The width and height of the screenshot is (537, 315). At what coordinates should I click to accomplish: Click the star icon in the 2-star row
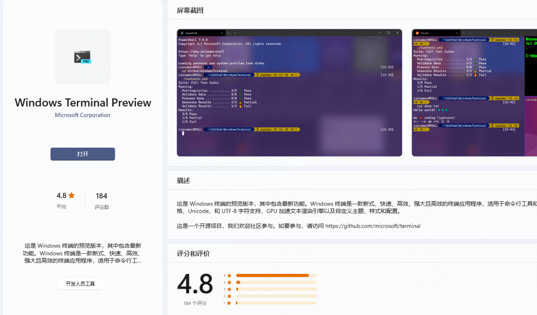(x=229, y=296)
